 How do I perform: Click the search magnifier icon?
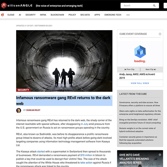[154, 6]
